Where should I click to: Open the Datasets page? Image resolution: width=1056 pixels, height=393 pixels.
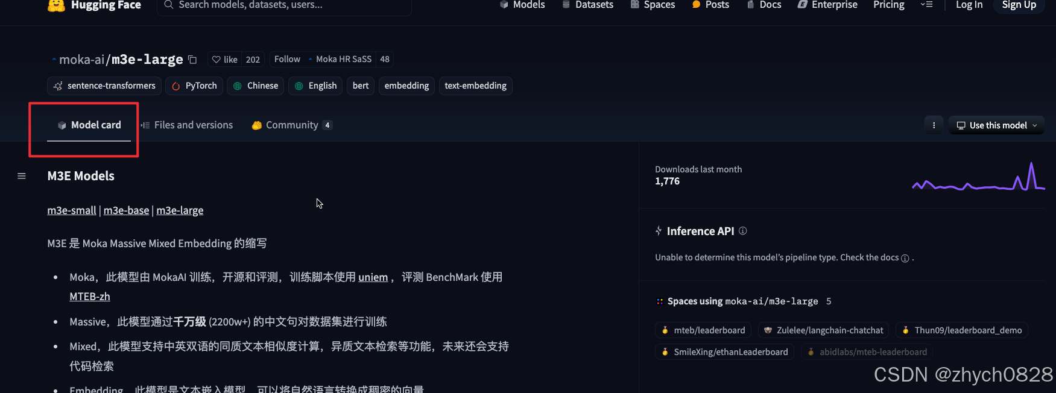587,5
